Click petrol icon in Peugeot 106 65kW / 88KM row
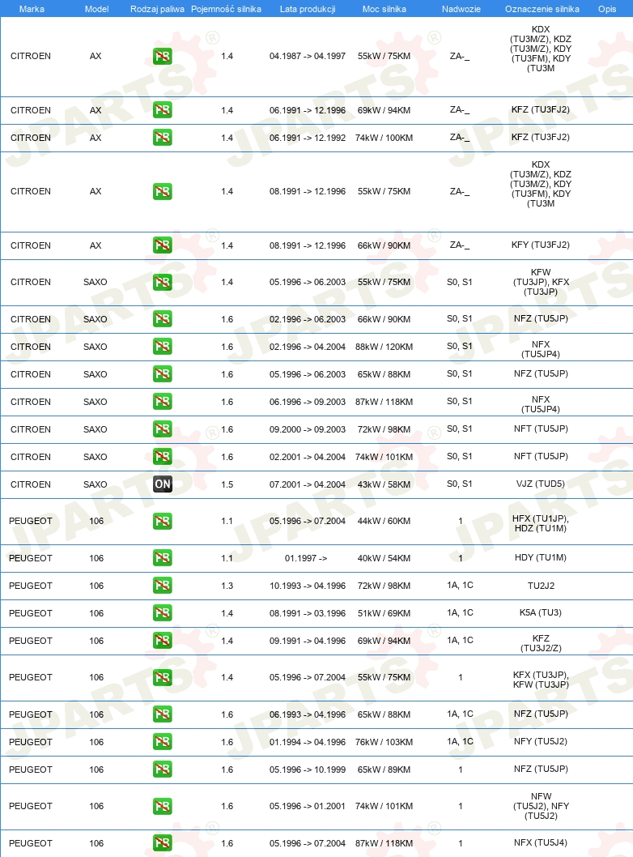This screenshot has height=857, width=633. (162, 714)
